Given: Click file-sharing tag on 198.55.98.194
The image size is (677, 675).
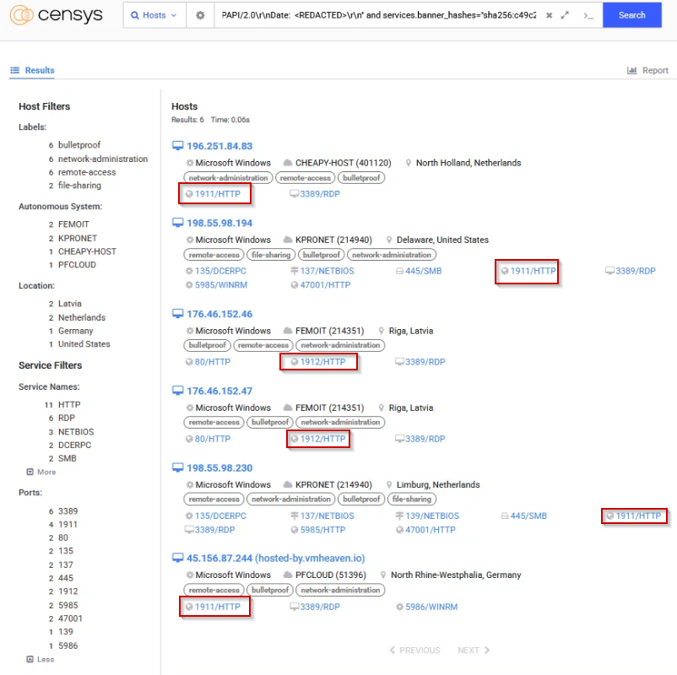Looking at the screenshot, I should (x=271, y=255).
